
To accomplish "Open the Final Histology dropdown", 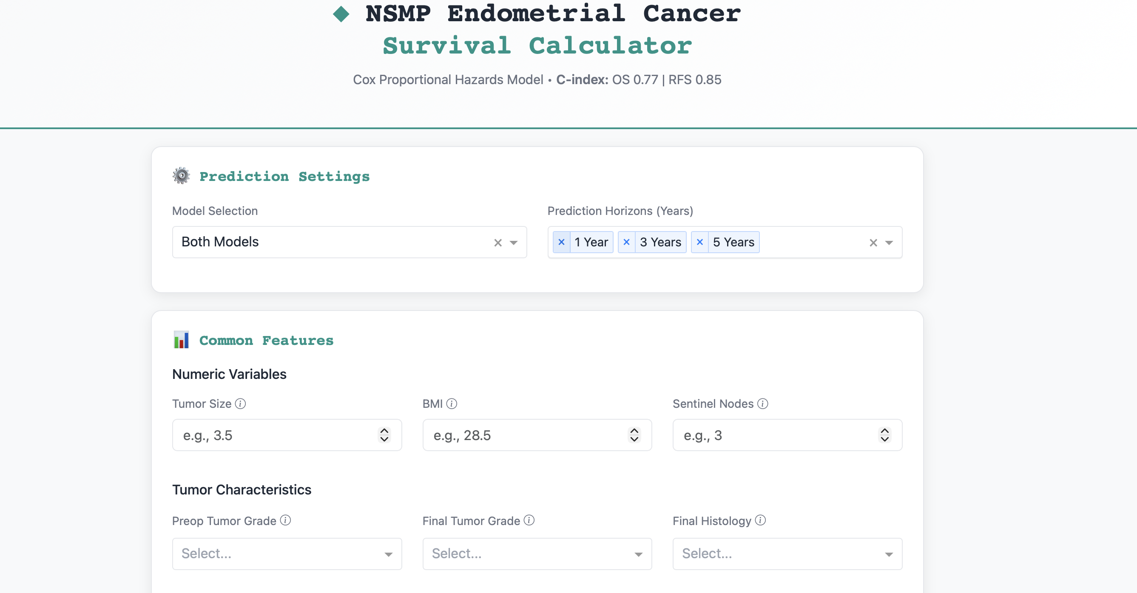I will tap(787, 554).
